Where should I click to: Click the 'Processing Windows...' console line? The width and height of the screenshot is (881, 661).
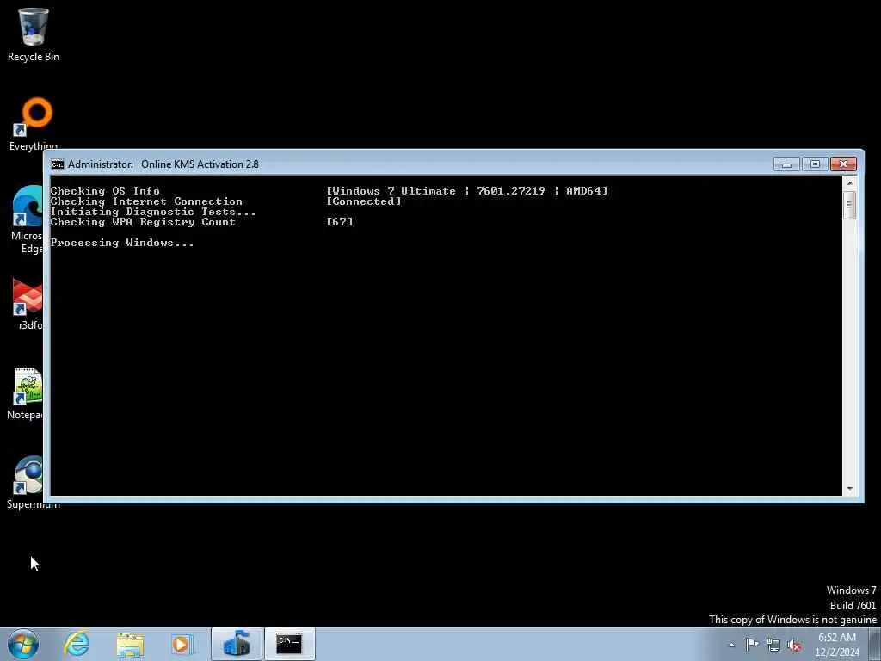pyautogui.click(x=122, y=243)
